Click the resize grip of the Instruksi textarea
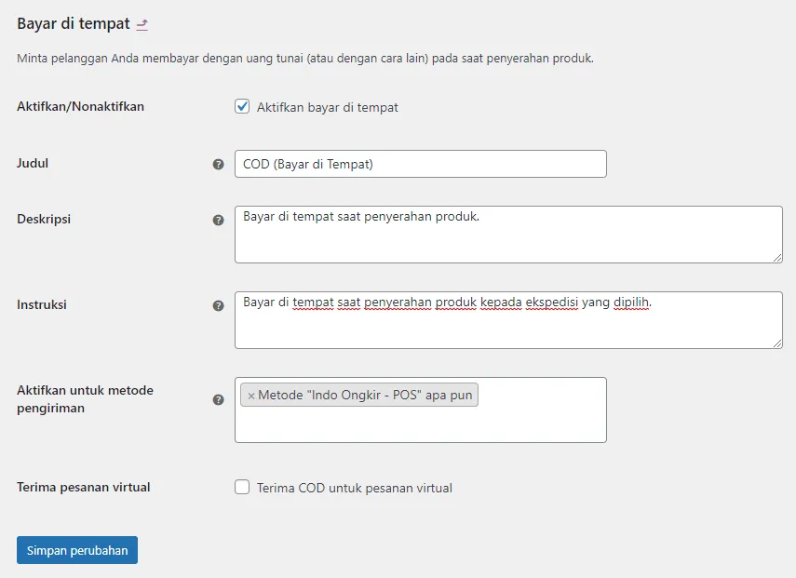The width and height of the screenshot is (796, 578). (776, 343)
